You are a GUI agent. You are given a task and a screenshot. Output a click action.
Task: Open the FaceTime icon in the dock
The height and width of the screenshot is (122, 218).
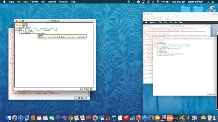(52, 118)
